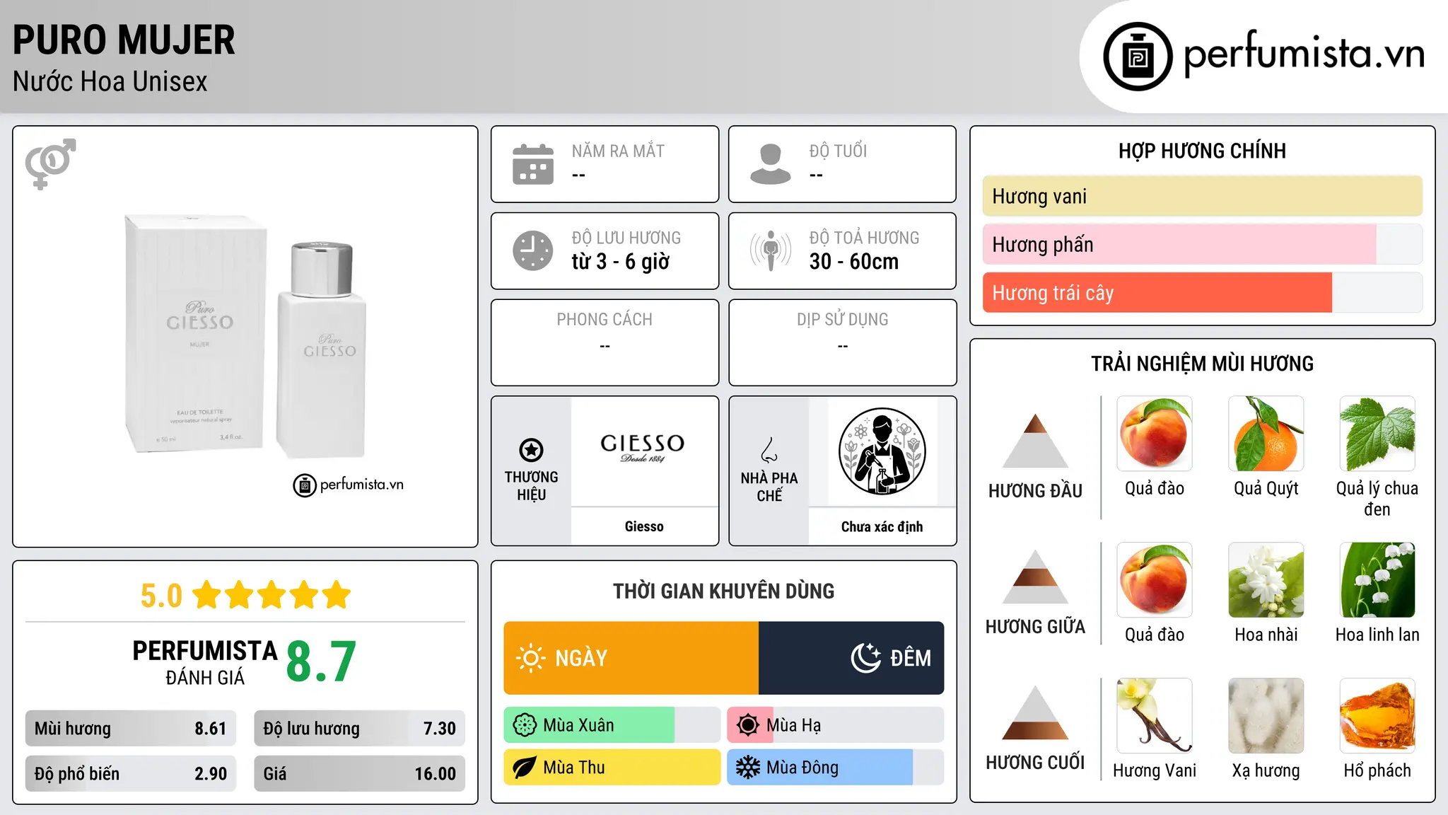Viewport: 1448px width, 815px height.
Task: Click the 'từ 3 - 6 giờ' longevity value
Action: point(621,261)
